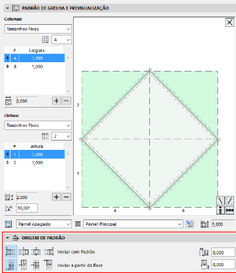Click the total width field showing 2,000 under Colunas
Viewport: 236px width, 273px height.
(27, 101)
